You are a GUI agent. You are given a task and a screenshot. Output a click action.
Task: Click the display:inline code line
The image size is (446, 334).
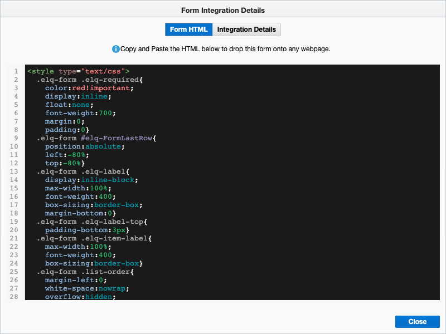(x=78, y=96)
